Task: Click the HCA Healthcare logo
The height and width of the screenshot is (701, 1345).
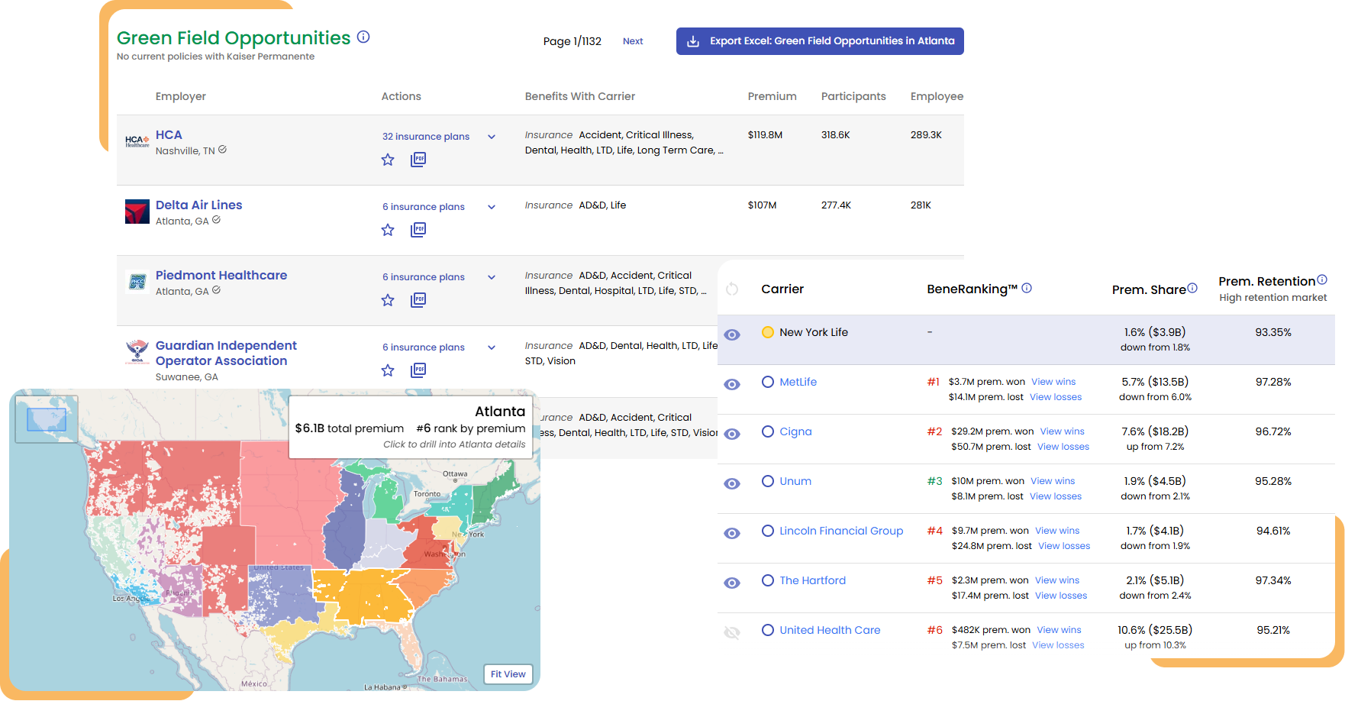Action: [x=137, y=141]
